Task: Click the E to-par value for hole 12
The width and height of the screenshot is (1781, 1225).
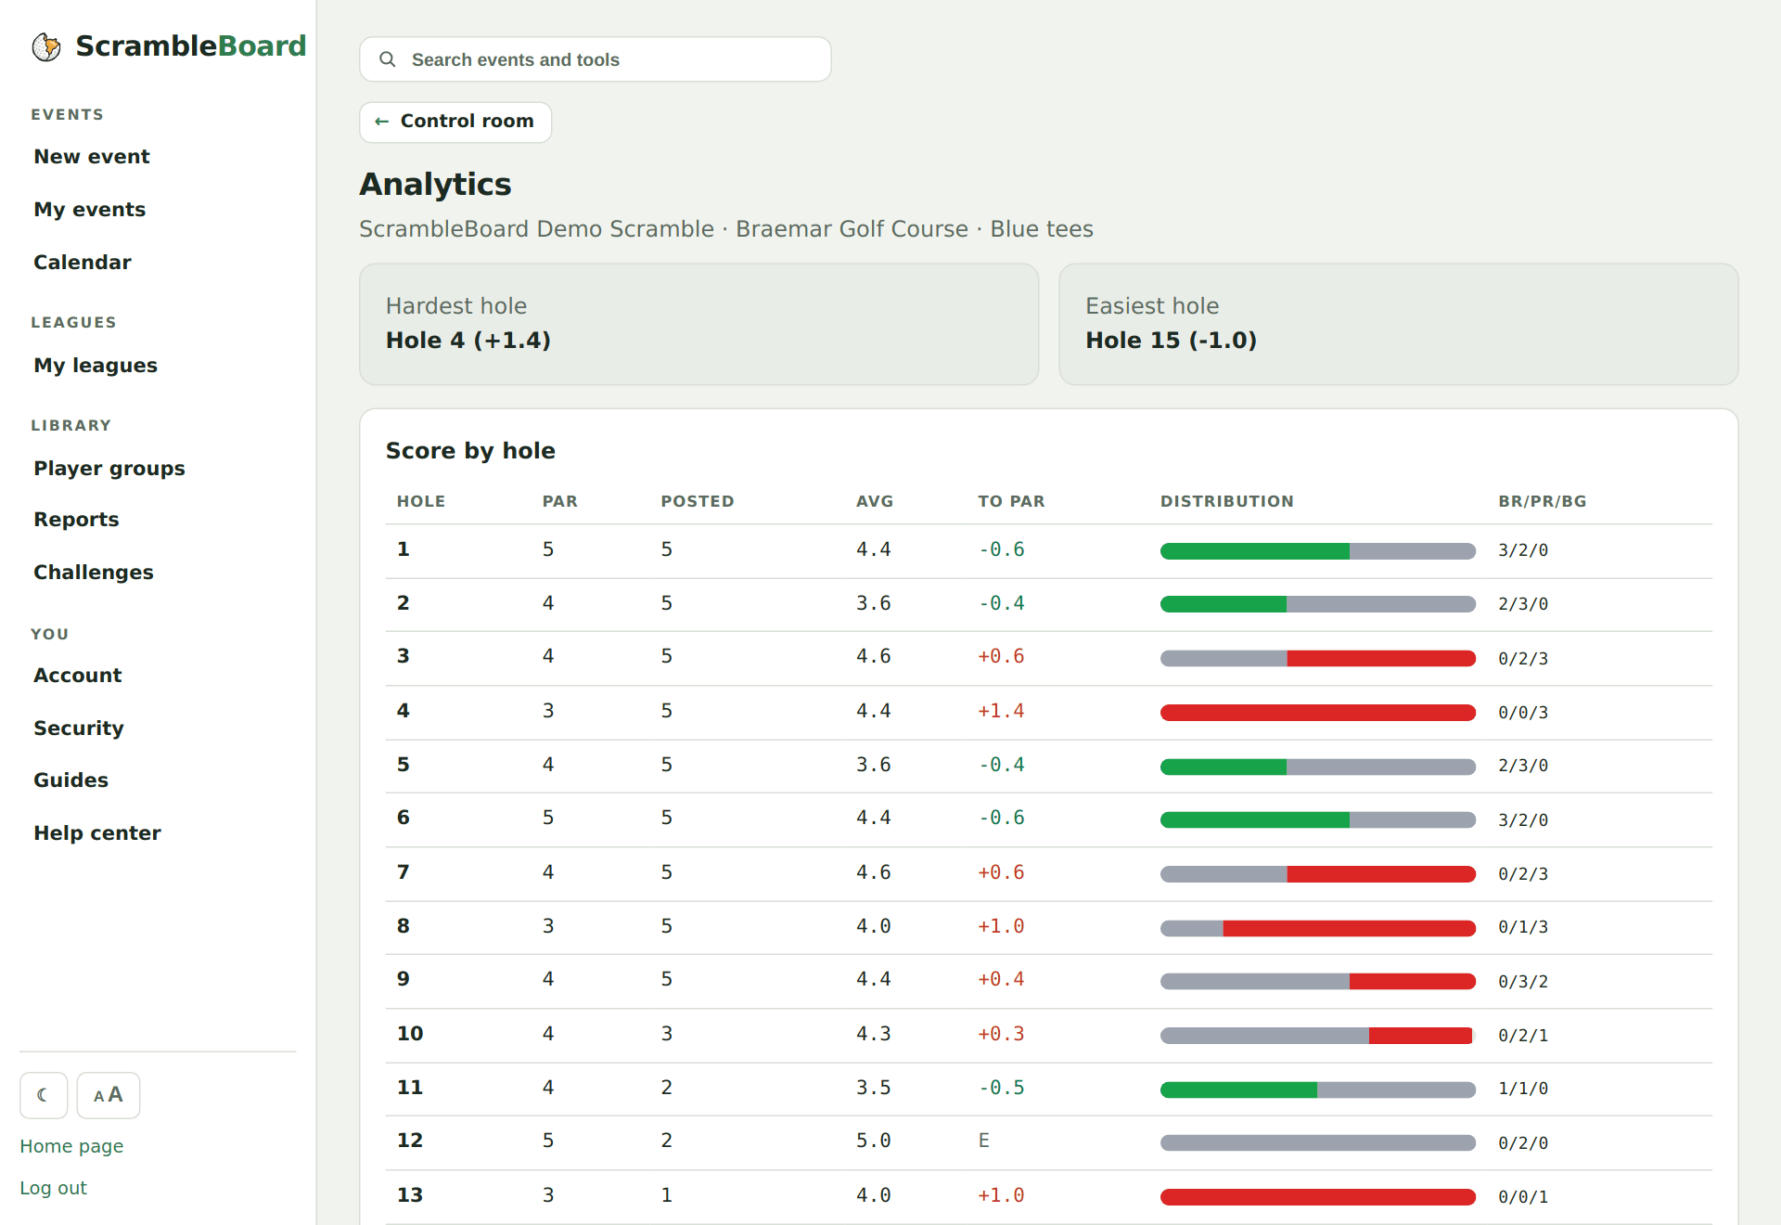Action: [x=984, y=1141]
